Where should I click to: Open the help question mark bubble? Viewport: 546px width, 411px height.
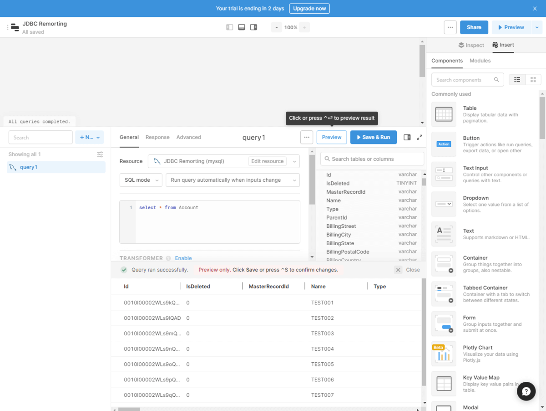526,391
